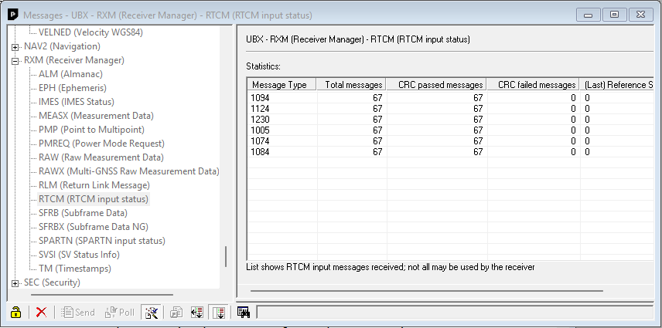Select SVSI (SV Status Info) item
The image size is (662, 328).
click(80, 255)
